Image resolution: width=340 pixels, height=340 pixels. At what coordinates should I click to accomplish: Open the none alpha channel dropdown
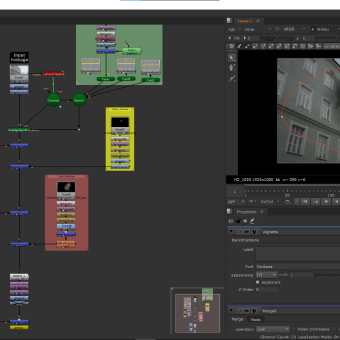[257, 29]
